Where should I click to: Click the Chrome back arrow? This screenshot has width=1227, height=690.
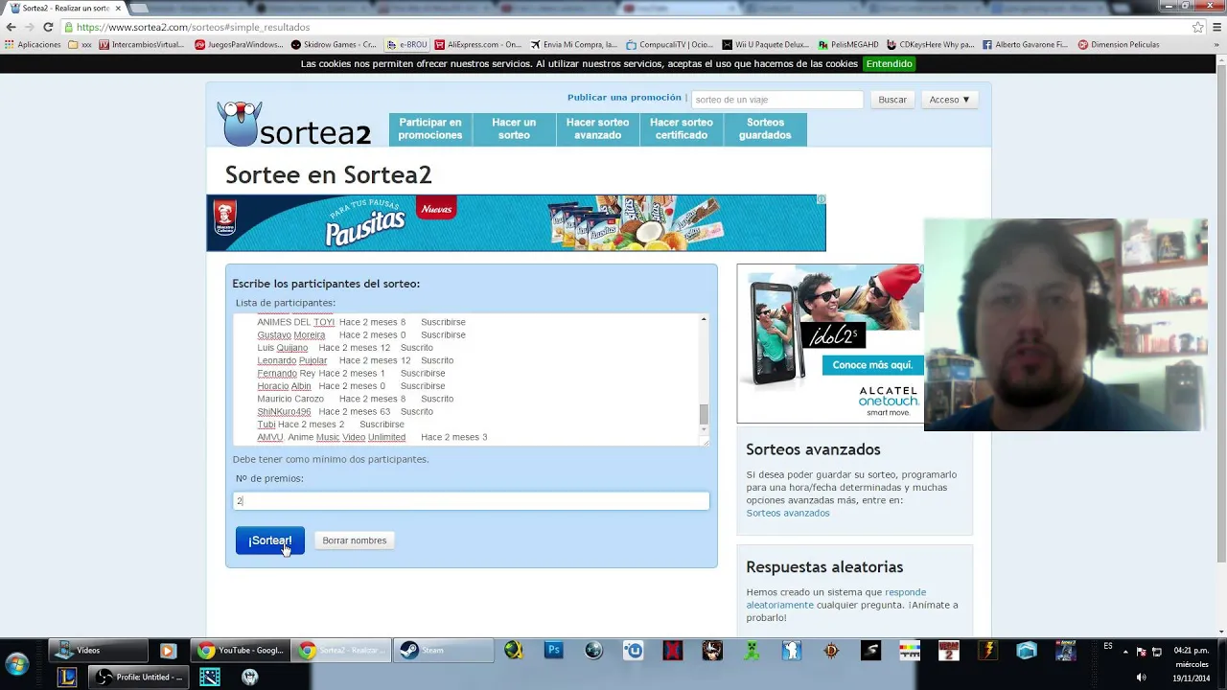[11, 27]
